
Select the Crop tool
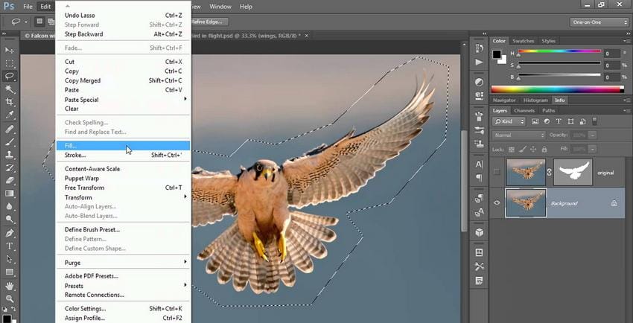point(10,103)
